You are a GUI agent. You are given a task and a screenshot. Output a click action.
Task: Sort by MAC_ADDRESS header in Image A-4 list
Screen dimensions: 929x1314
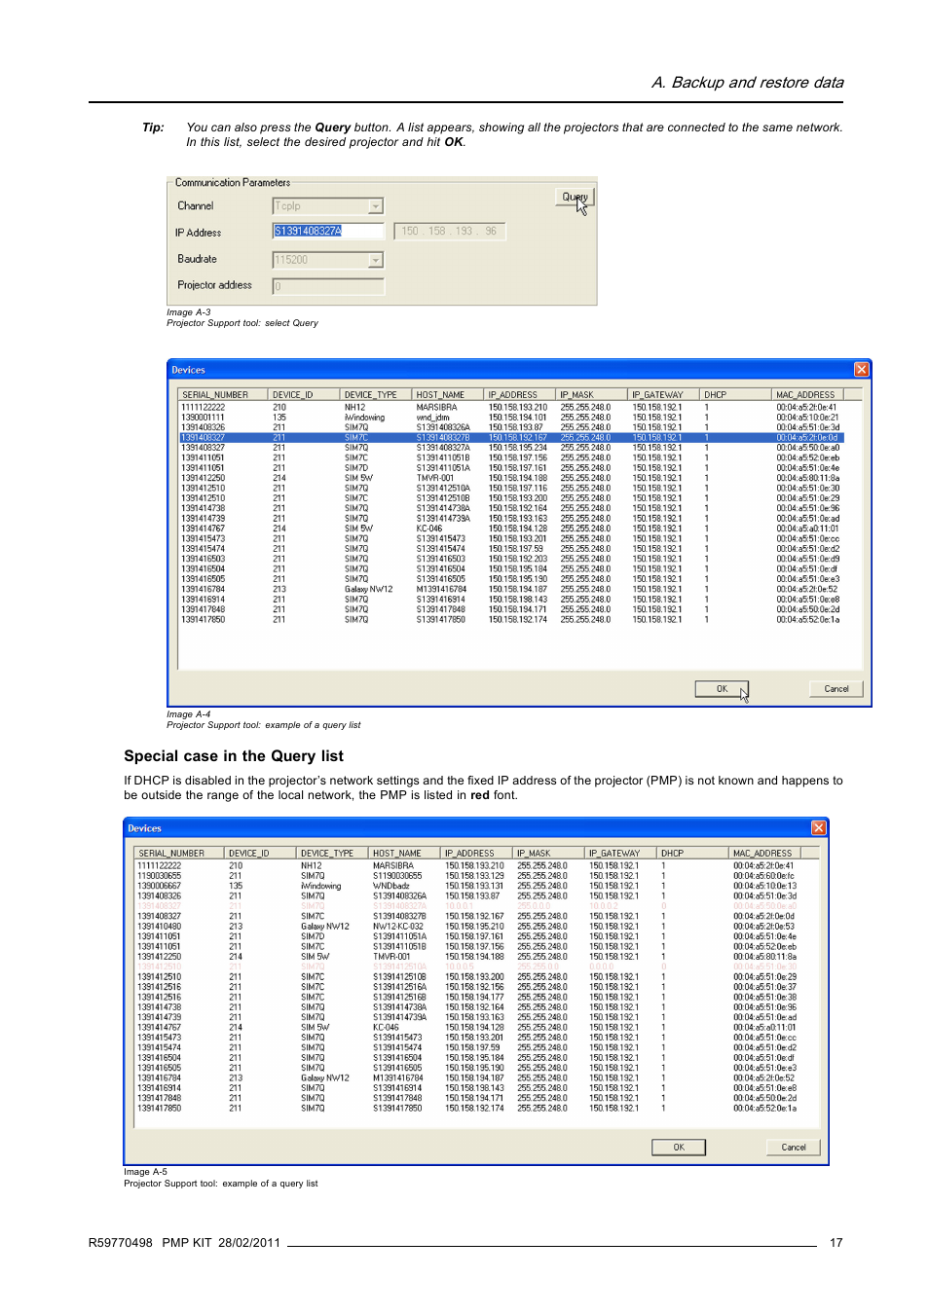(x=806, y=395)
